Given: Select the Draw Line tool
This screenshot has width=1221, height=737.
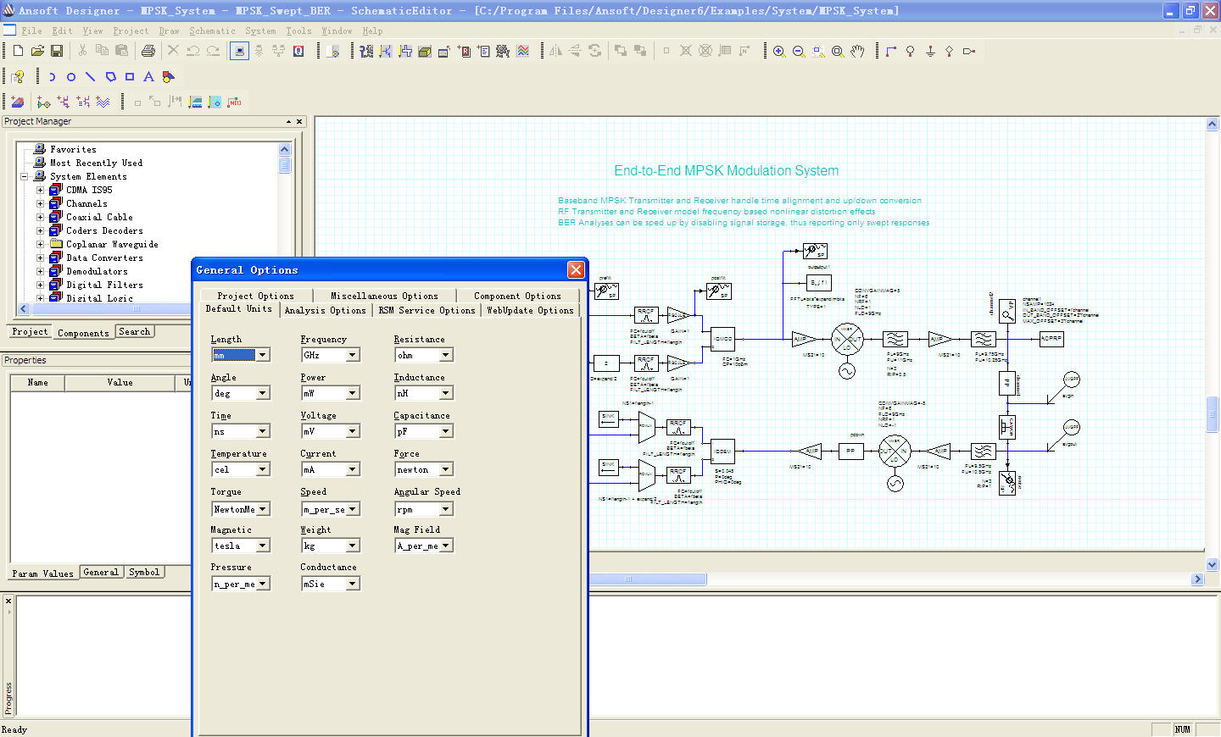Looking at the screenshot, I should pyautogui.click(x=91, y=76).
